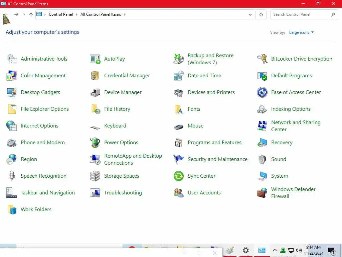Open the File History icon

click(95, 109)
